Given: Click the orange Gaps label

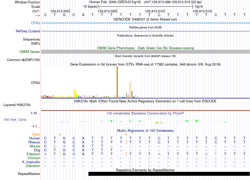Looking at the screenshot, I should 36,134.
